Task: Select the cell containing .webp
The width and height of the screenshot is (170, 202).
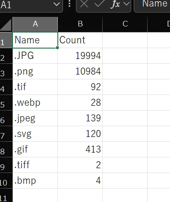Action: pyautogui.click(x=35, y=102)
